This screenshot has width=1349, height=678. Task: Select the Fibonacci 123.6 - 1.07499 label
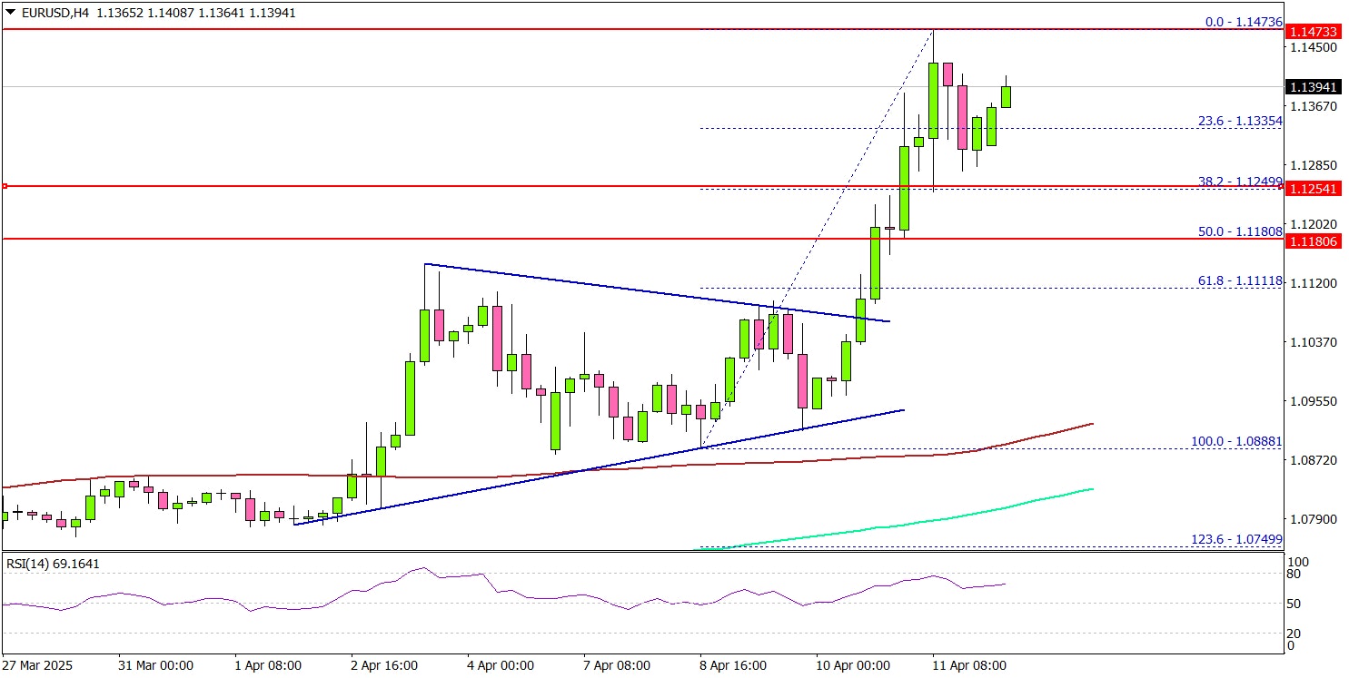coord(1236,539)
